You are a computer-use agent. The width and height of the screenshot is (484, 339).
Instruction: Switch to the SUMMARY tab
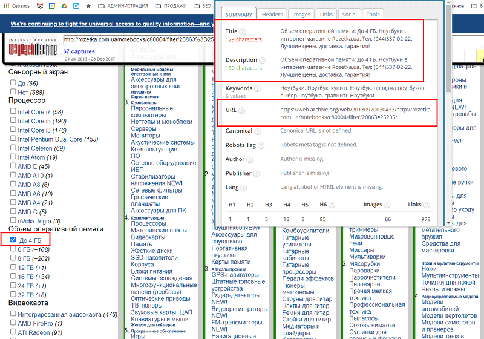238,14
